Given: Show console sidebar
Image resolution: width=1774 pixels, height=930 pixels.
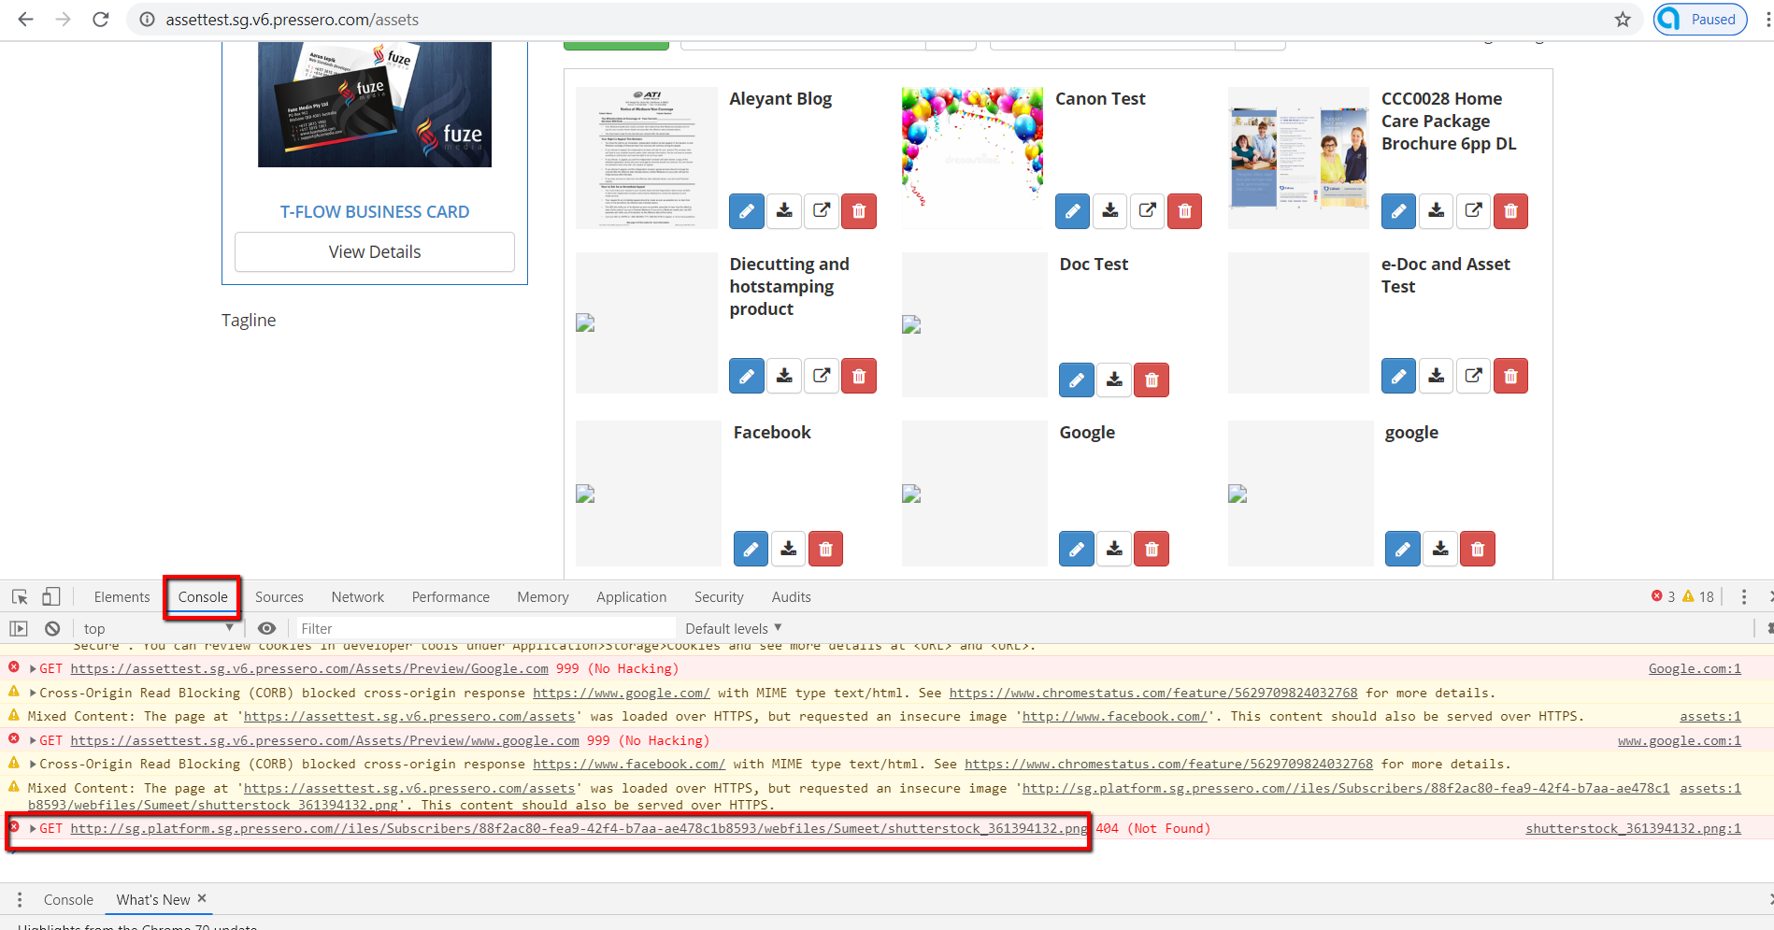Looking at the screenshot, I should [x=19, y=628].
